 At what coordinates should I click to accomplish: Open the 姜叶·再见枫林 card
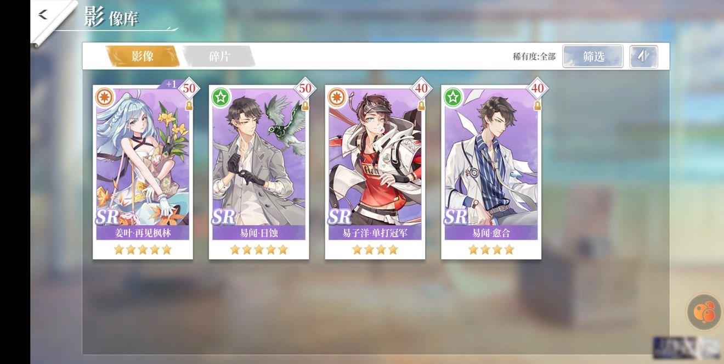click(x=143, y=171)
